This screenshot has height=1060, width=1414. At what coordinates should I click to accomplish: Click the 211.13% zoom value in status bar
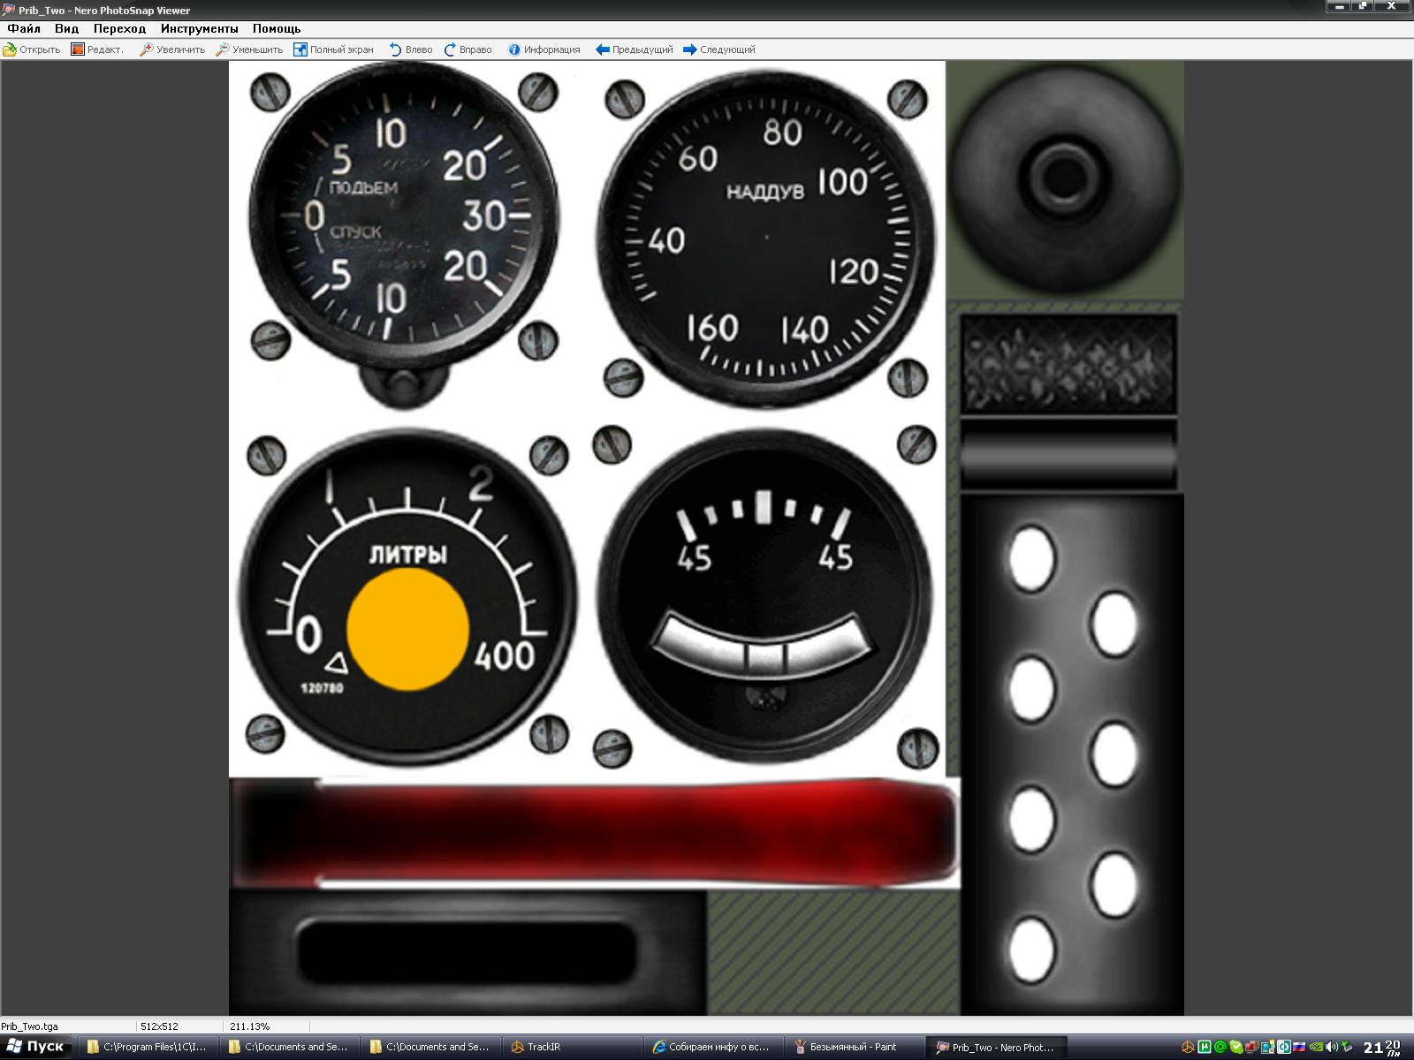tap(250, 1026)
